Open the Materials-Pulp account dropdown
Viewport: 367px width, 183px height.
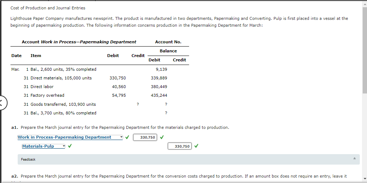[44, 146]
